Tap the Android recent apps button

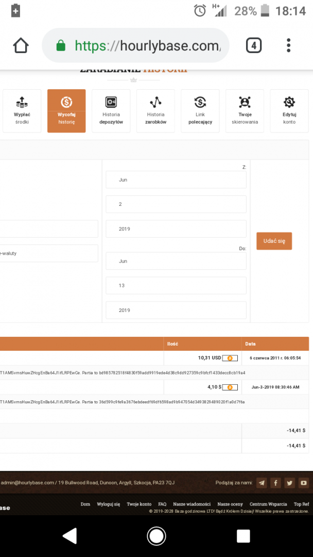click(x=243, y=536)
